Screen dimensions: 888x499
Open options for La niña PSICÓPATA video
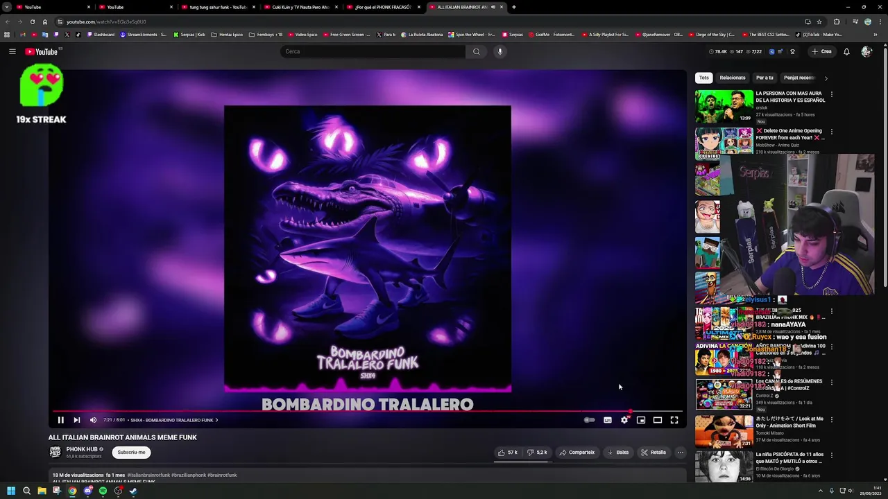pyautogui.click(x=831, y=456)
